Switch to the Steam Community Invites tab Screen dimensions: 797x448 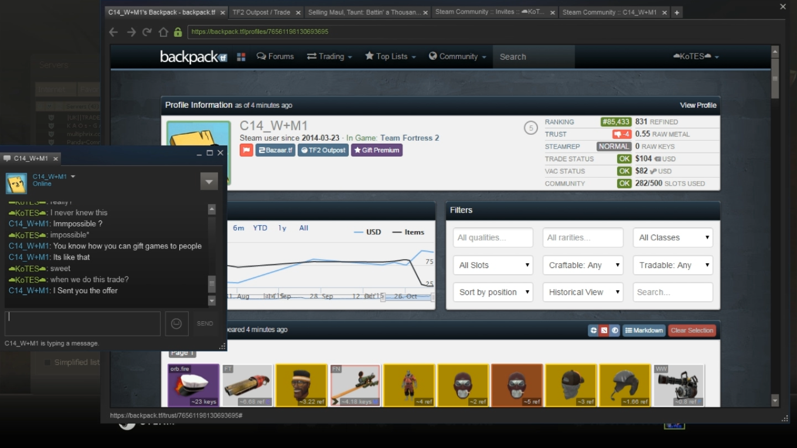click(x=491, y=12)
